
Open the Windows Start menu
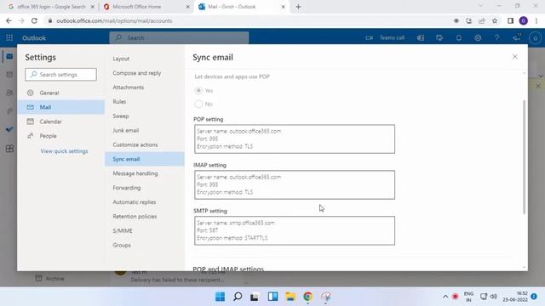220,297
